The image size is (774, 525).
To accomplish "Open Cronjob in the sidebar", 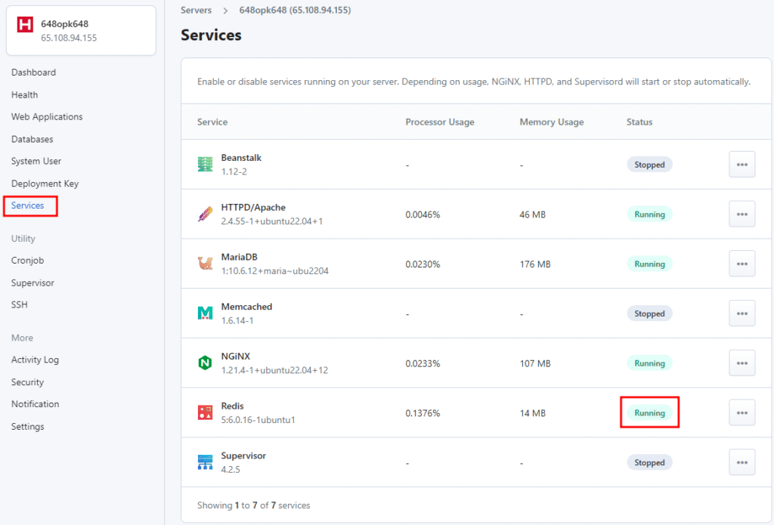I will (x=28, y=261).
